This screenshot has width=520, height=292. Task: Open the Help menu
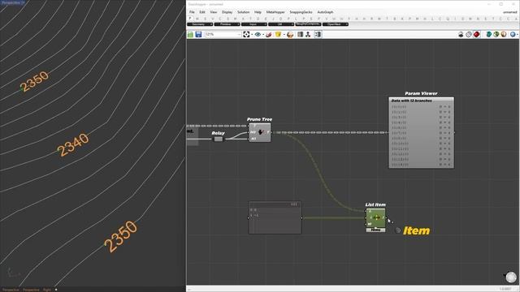(x=258, y=12)
